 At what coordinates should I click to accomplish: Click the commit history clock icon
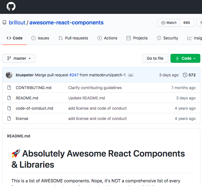point(185,75)
